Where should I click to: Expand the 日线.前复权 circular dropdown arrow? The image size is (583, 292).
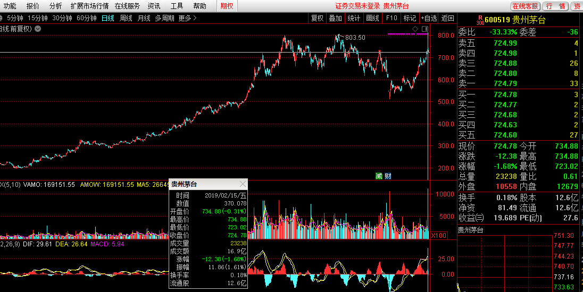tap(38, 29)
